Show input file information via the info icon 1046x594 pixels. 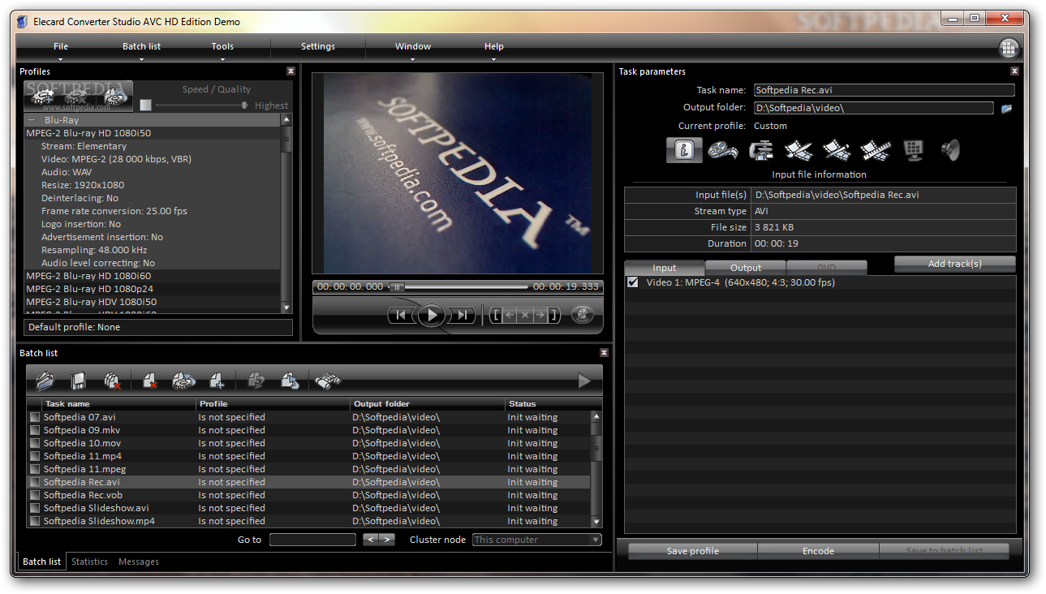pos(684,150)
